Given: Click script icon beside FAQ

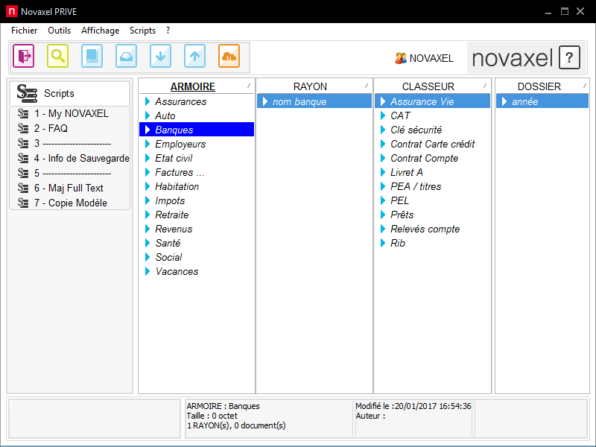Looking at the screenshot, I should click(23, 128).
